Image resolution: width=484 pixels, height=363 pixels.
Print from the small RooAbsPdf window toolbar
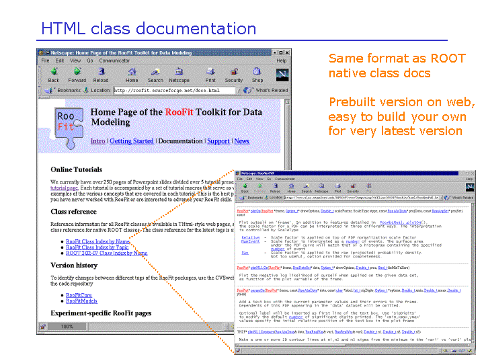point(337,188)
